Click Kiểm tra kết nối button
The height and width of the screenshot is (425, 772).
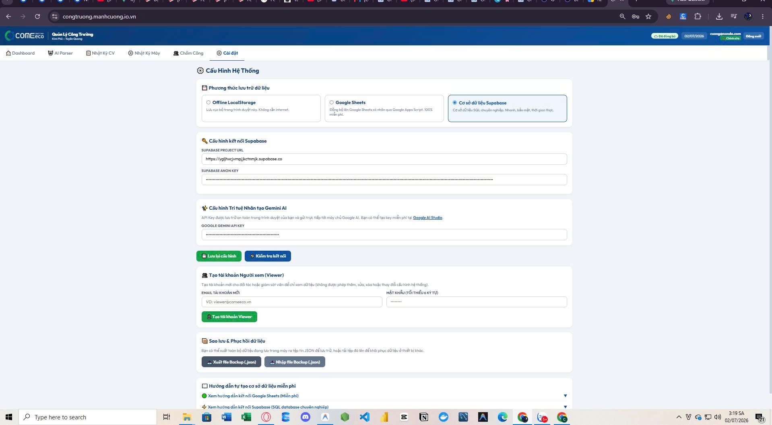268,256
